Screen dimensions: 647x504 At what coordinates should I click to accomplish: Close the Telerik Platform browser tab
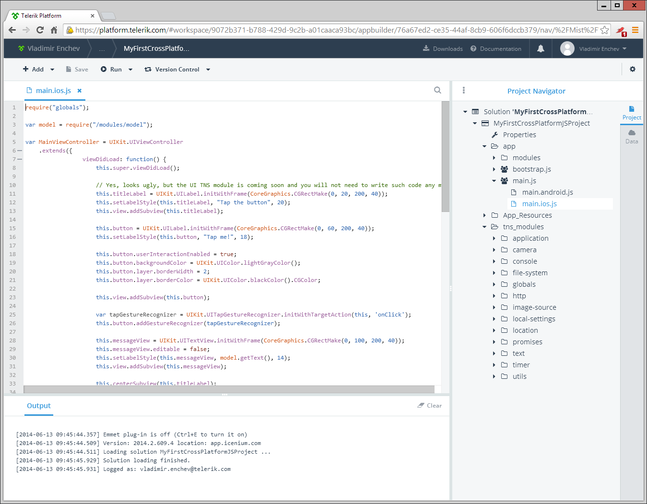93,16
